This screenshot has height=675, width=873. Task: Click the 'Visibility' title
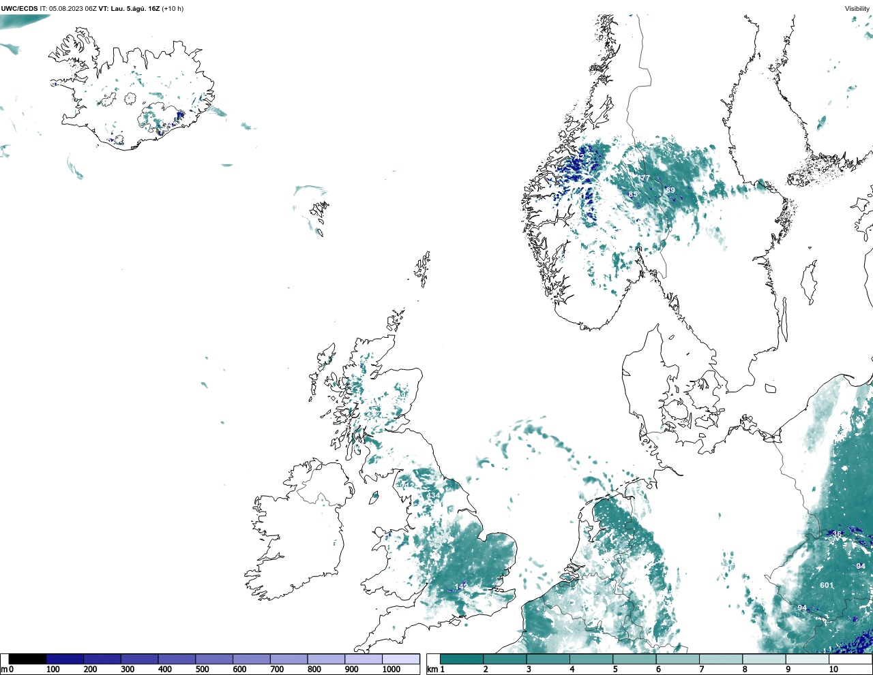pyautogui.click(x=857, y=9)
